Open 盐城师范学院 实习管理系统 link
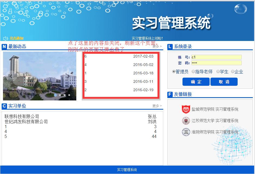This screenshot has width=255, height=174. tap(215, 109)
